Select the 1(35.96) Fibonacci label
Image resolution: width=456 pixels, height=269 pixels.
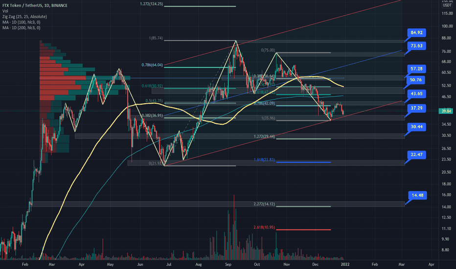point(268,118)
